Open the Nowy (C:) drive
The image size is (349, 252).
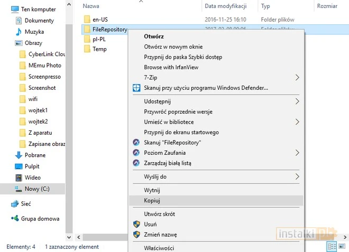36,189
